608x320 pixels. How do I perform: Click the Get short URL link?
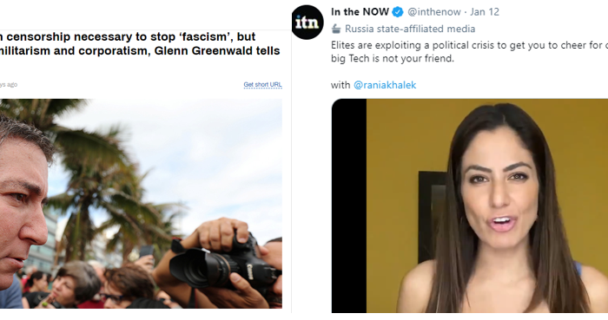(262, 84)
